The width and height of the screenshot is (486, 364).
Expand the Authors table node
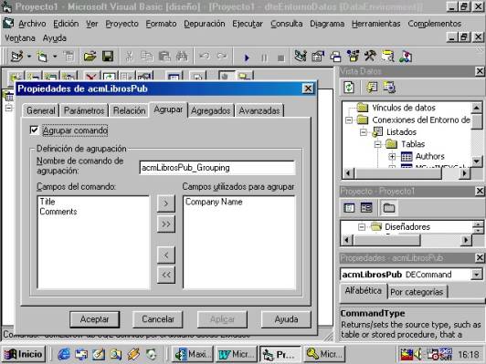(392, 157)
